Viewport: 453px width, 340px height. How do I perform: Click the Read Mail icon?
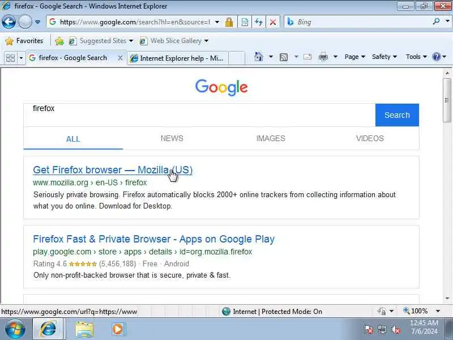pyautogui.click(x=307, y=57)
